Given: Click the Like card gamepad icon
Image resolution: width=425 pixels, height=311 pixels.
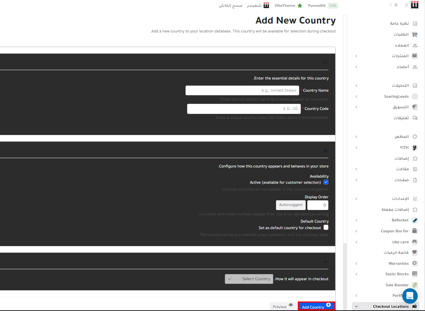Looking at the screenshot, I should pos(414,242).
